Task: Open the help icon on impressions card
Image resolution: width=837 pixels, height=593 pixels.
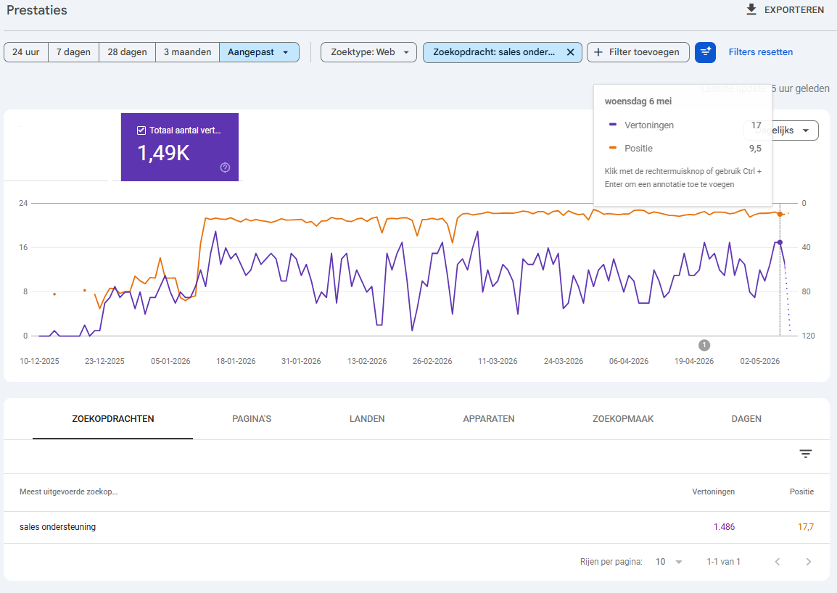Action: (226, 167)
